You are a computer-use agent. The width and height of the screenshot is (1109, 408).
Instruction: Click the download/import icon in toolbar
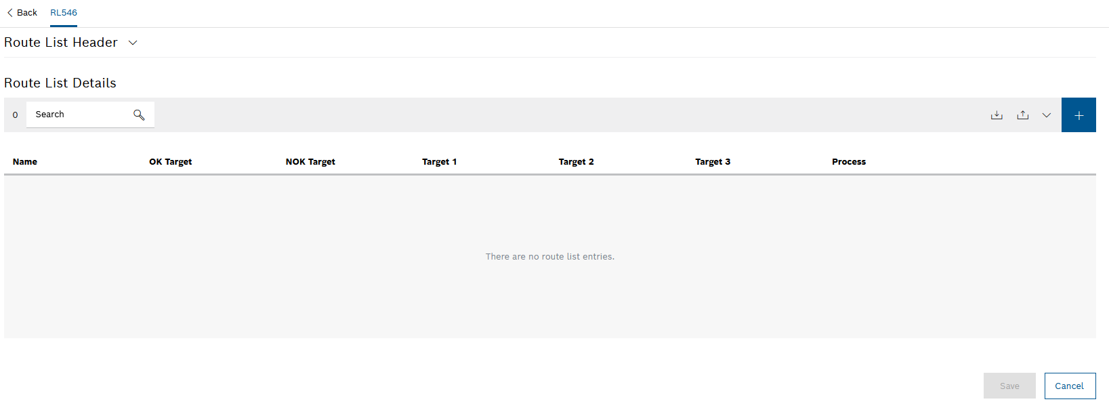coord(997,115)
